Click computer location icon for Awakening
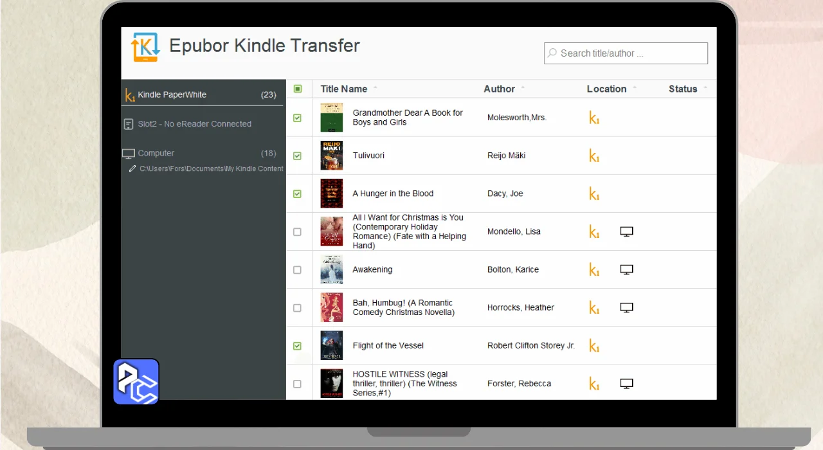This screenshot has height=450, width=823. [x=627, y=269]
